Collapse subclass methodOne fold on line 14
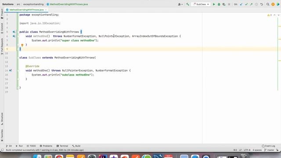This screenshot has width=281, height=158. click(18, 71)
